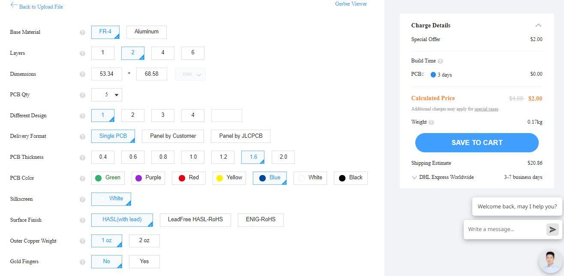Open help icon for Silkscreen
The width and height of the screenshot is (564, 276).
82,199
